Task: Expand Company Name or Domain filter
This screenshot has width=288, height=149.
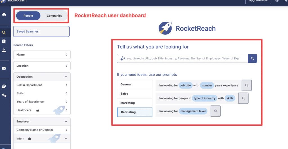Action: click(42, 130)
